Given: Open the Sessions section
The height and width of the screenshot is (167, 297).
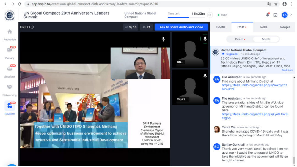Looking at the screenshot, I should tap(10, 69).
